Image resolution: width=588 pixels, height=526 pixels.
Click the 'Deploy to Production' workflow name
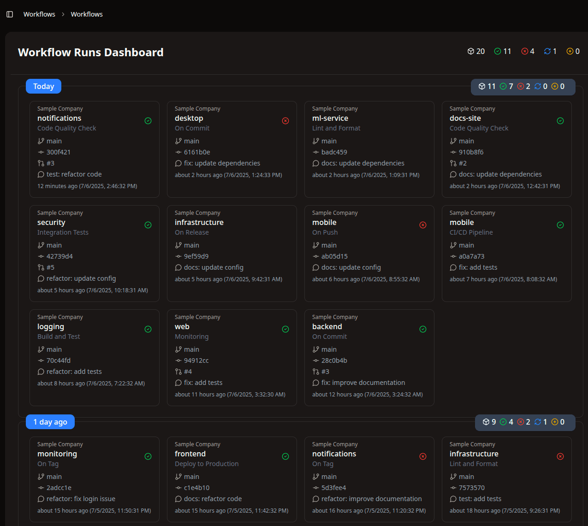(x=207, y=464)
